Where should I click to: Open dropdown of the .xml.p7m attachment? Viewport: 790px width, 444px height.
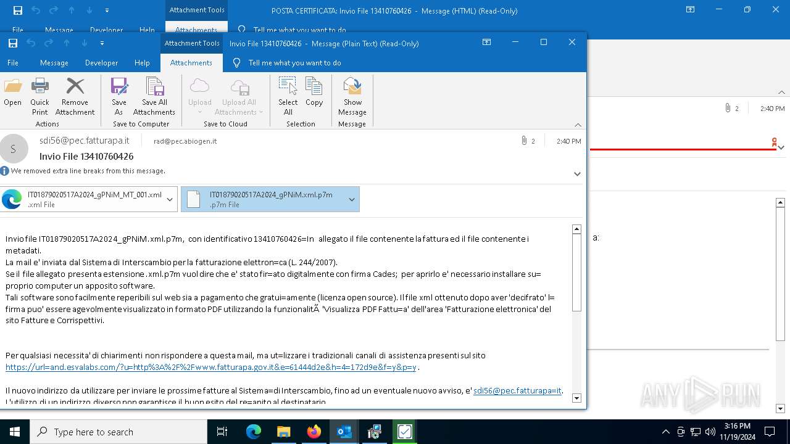point(352,199)
